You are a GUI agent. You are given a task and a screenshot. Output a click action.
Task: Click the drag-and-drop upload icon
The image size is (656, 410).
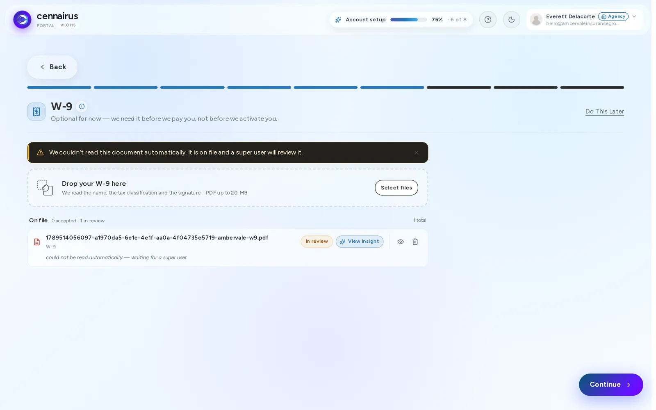(x=45, y=188)
